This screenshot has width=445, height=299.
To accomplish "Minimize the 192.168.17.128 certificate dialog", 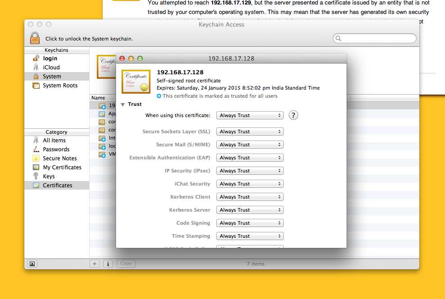I will click(x=131, y=59).
